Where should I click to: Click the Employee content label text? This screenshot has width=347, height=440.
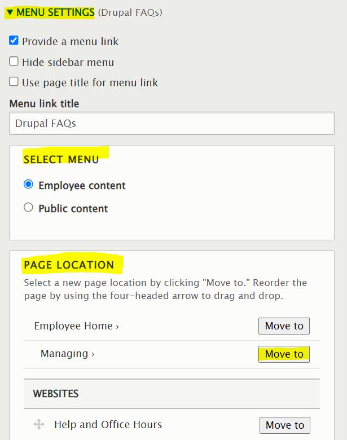point(82,186)
